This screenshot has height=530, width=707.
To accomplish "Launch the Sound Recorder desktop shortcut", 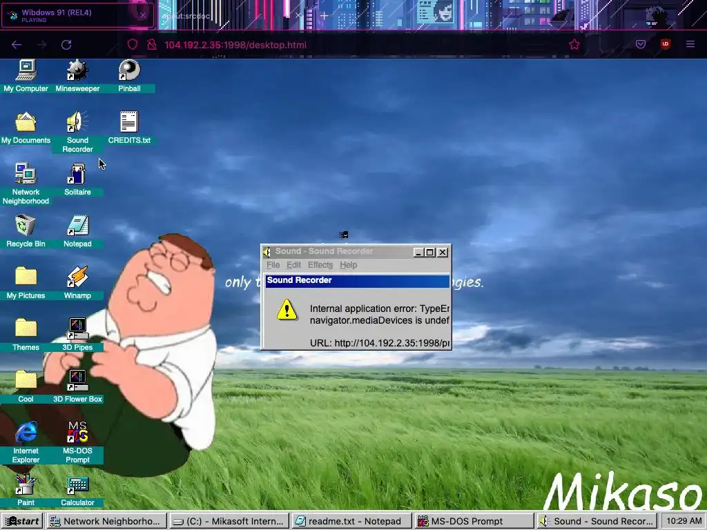I will coord(77,132).
